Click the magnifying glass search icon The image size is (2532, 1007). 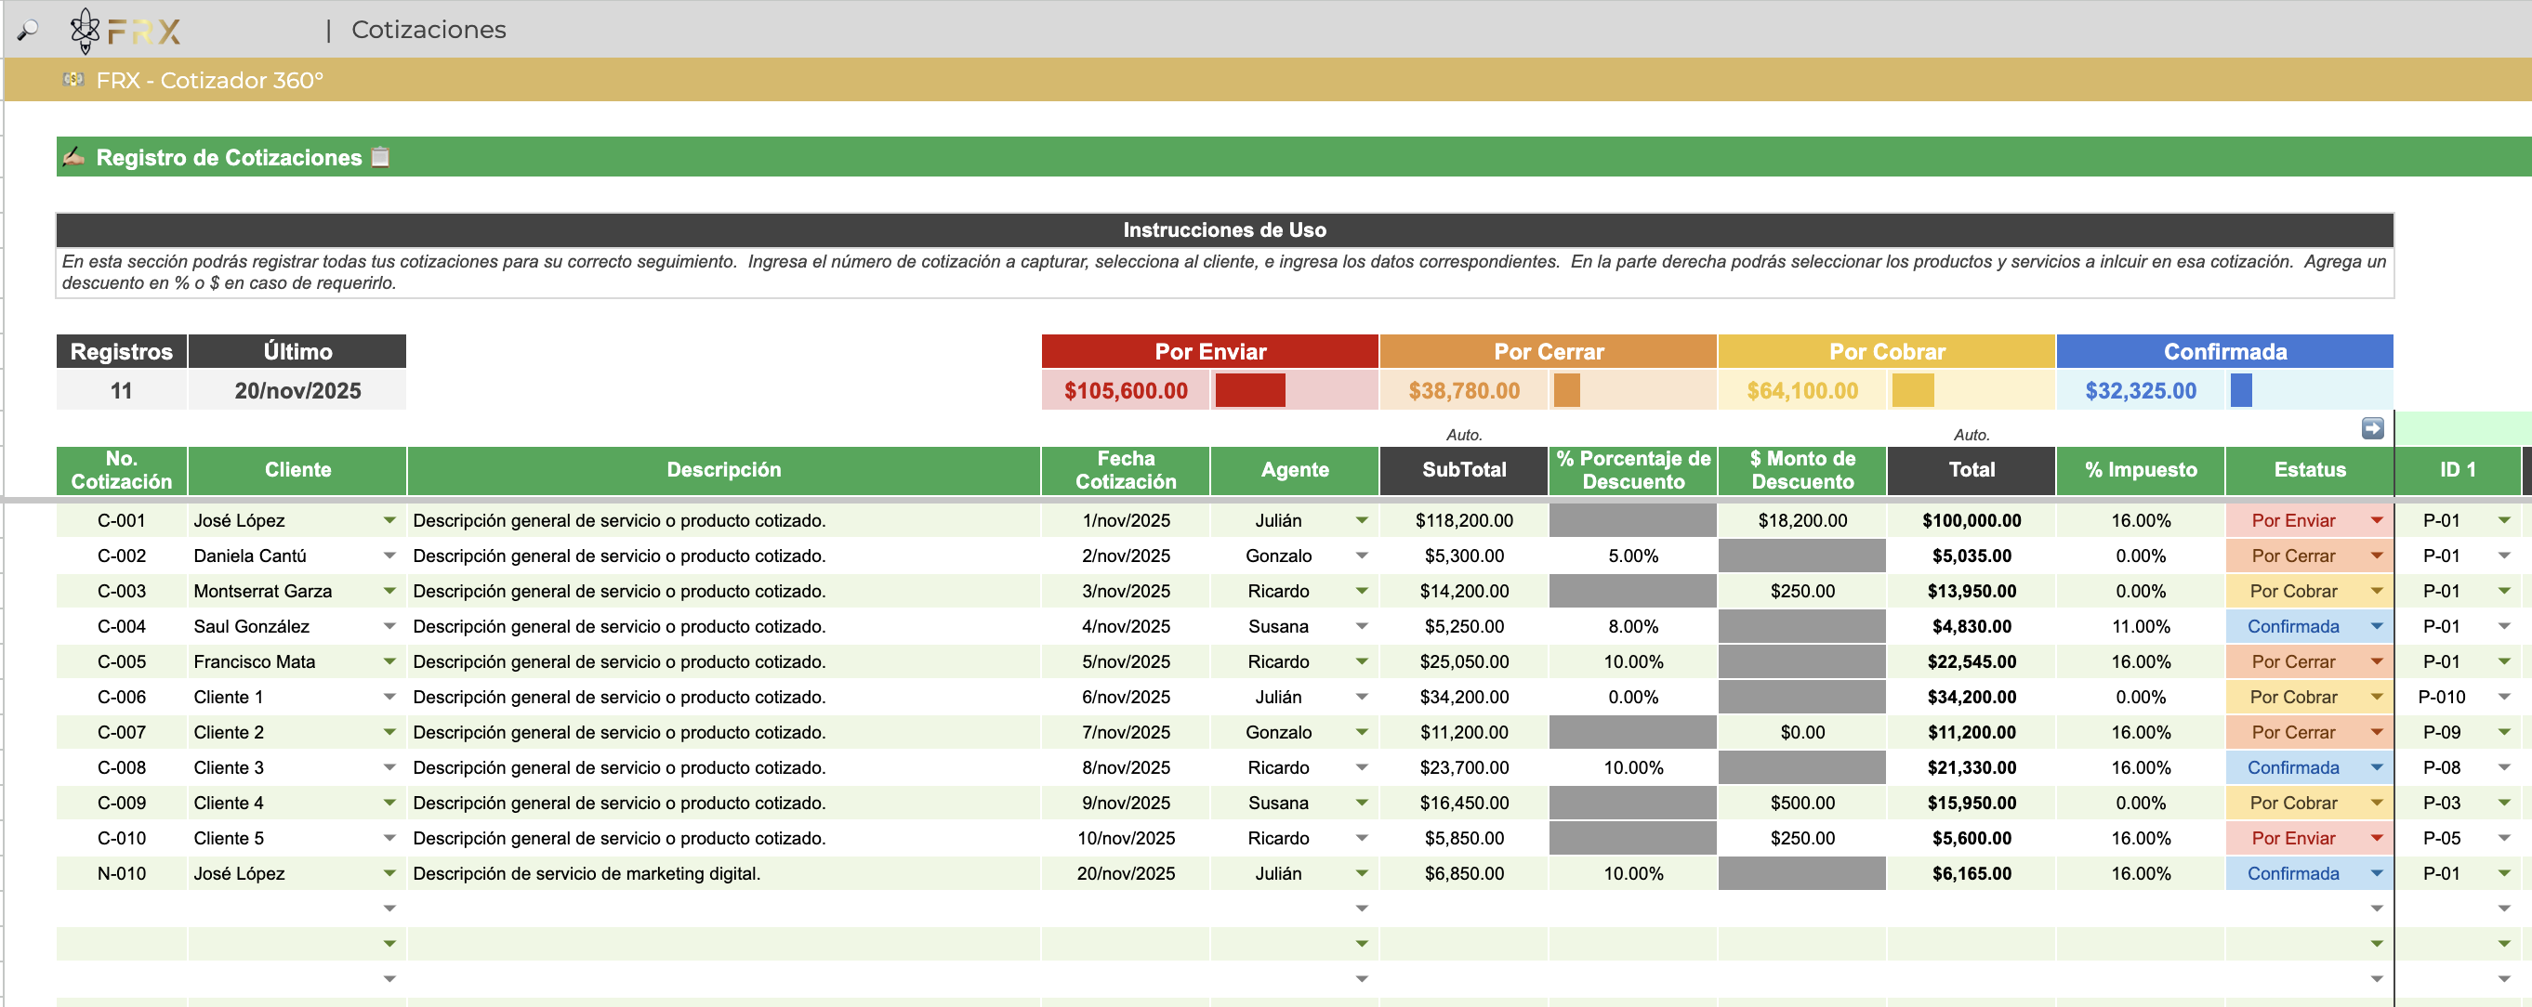coord(28,31)
